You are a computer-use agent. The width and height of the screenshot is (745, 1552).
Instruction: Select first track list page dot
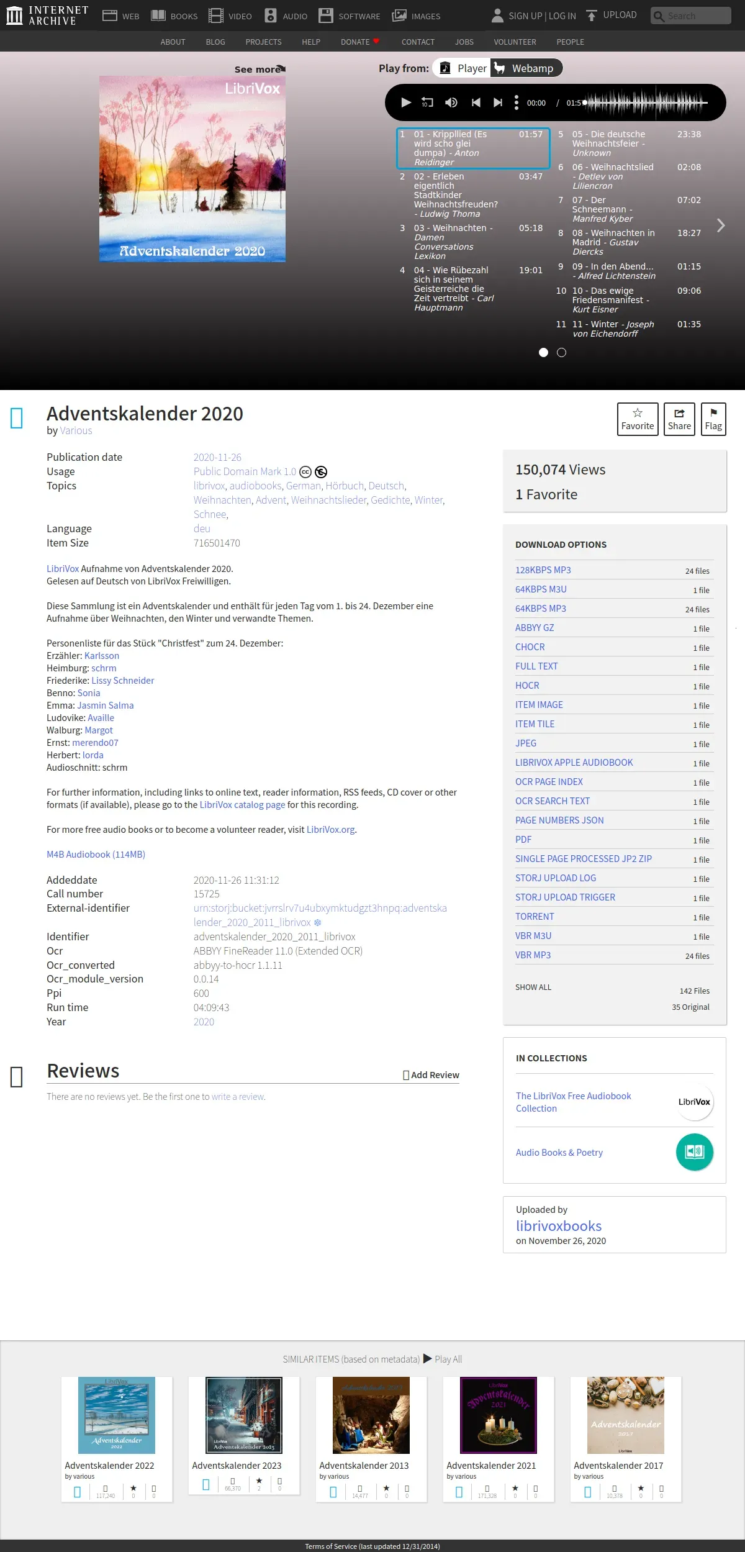544,353
